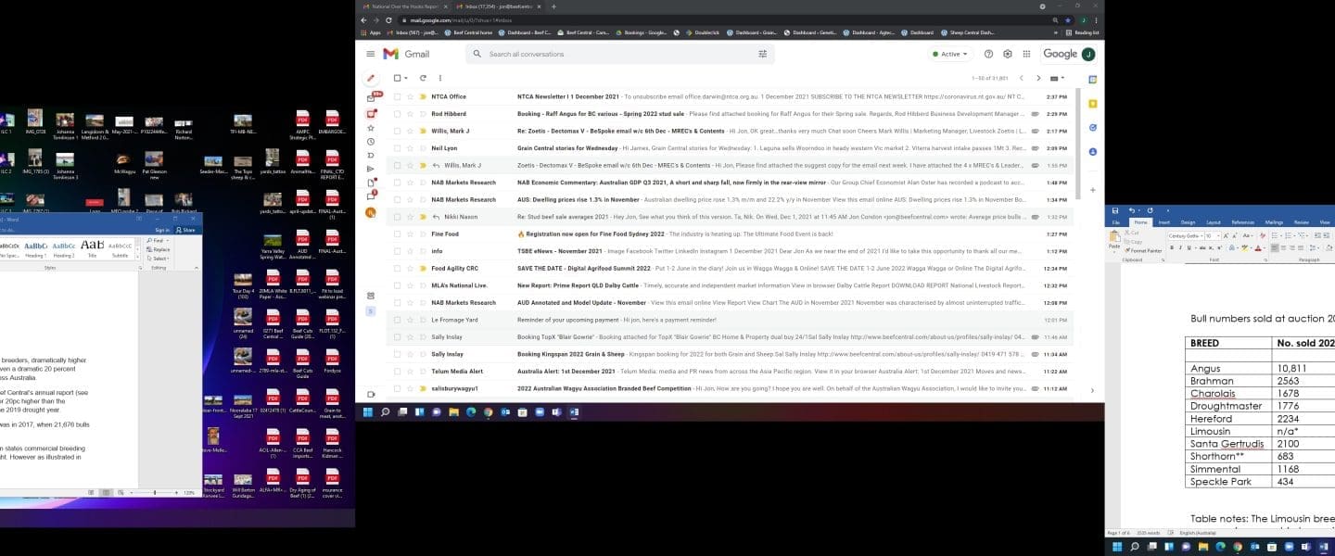Open the Gmail main menu hamburger
The height and width of the screenshot is (556, 1335).
(371, 54)
